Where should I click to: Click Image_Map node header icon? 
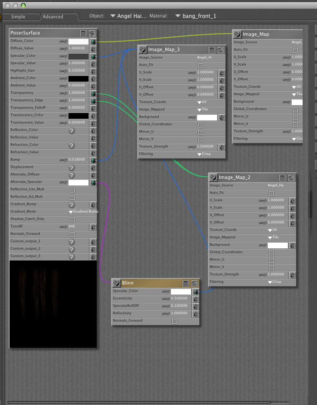pyautogui.click(x=238, y=34)
